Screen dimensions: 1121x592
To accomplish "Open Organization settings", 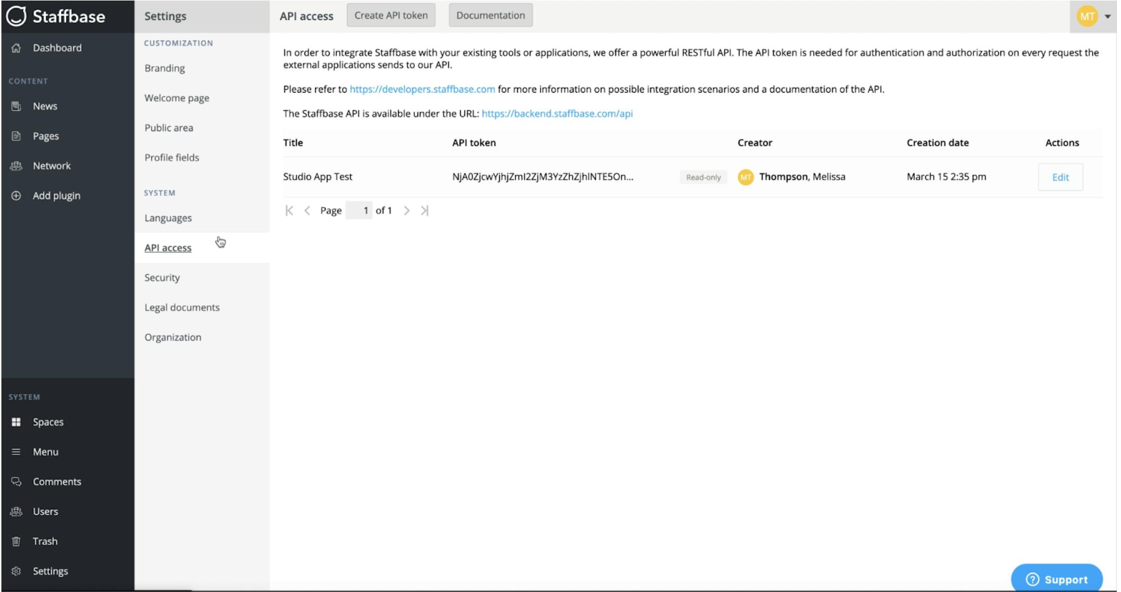I will tap(173, 337).
